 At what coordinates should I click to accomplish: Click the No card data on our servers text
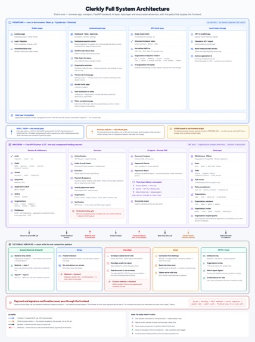coord(73,265)
